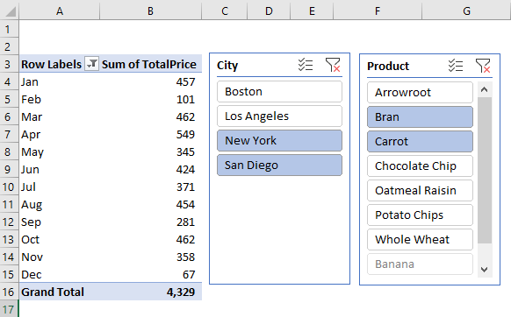511x317 pixels.
Task: Select Los Angeles in City slicer
Action: coord(279,116)
